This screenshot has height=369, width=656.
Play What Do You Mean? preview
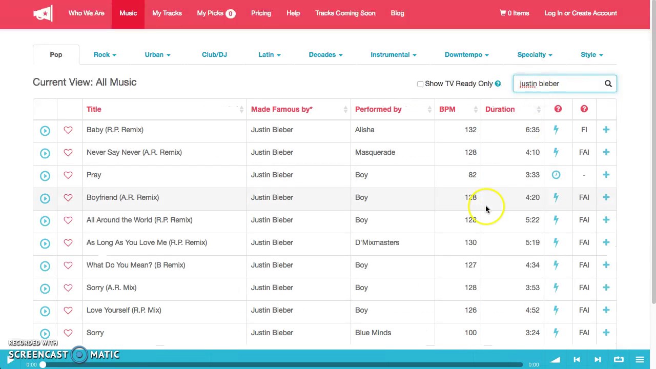[45, 266]
